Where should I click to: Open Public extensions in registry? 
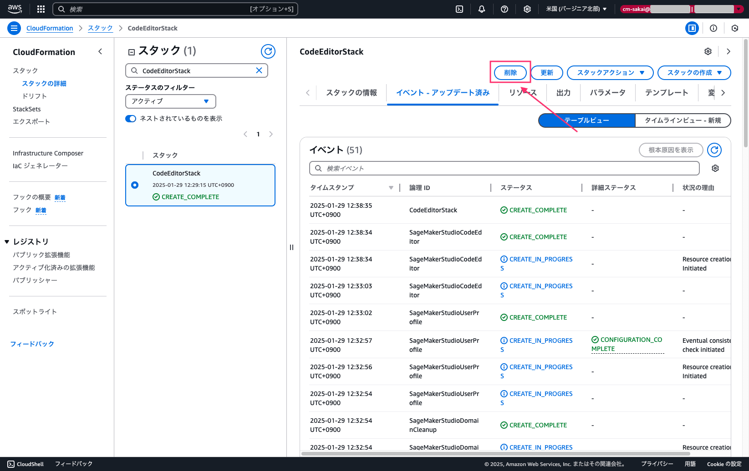coord(41,255)
